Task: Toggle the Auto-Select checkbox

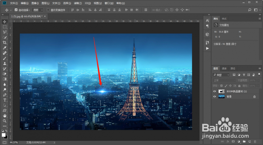Action: [x=16, y=10]
